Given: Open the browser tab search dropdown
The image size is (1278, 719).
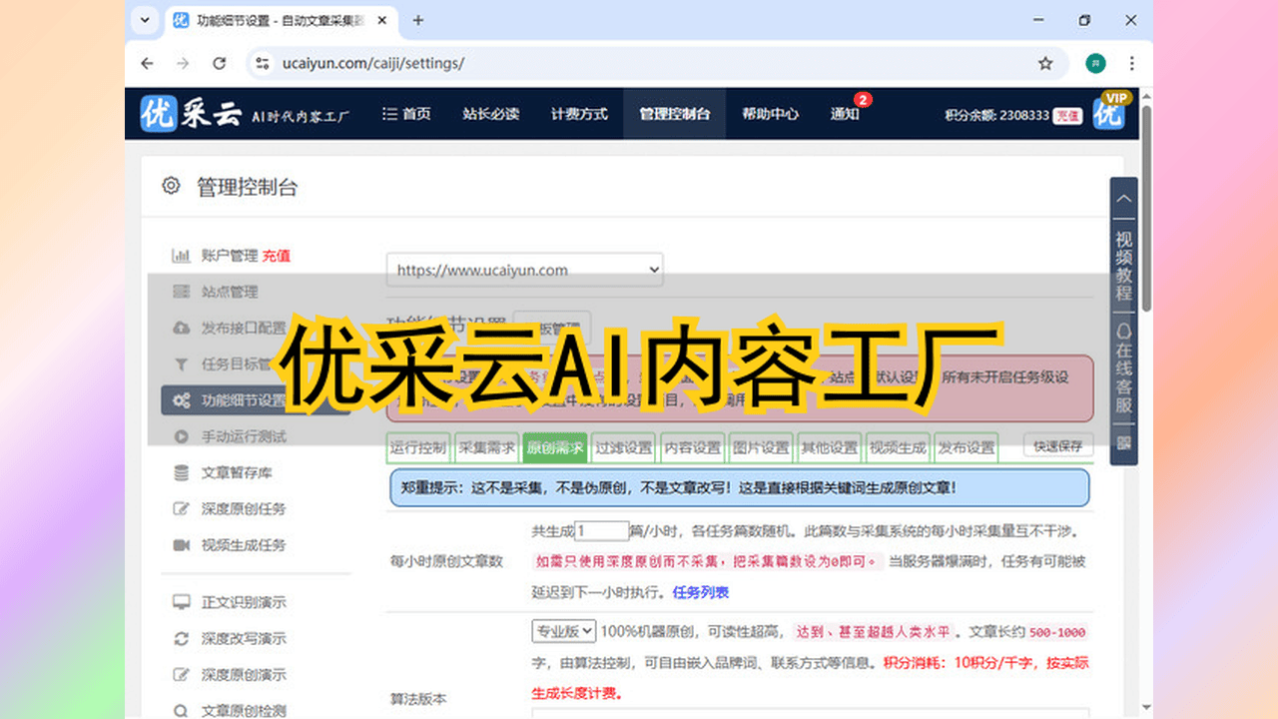Looking at the screenshot, I should (146, 20).
